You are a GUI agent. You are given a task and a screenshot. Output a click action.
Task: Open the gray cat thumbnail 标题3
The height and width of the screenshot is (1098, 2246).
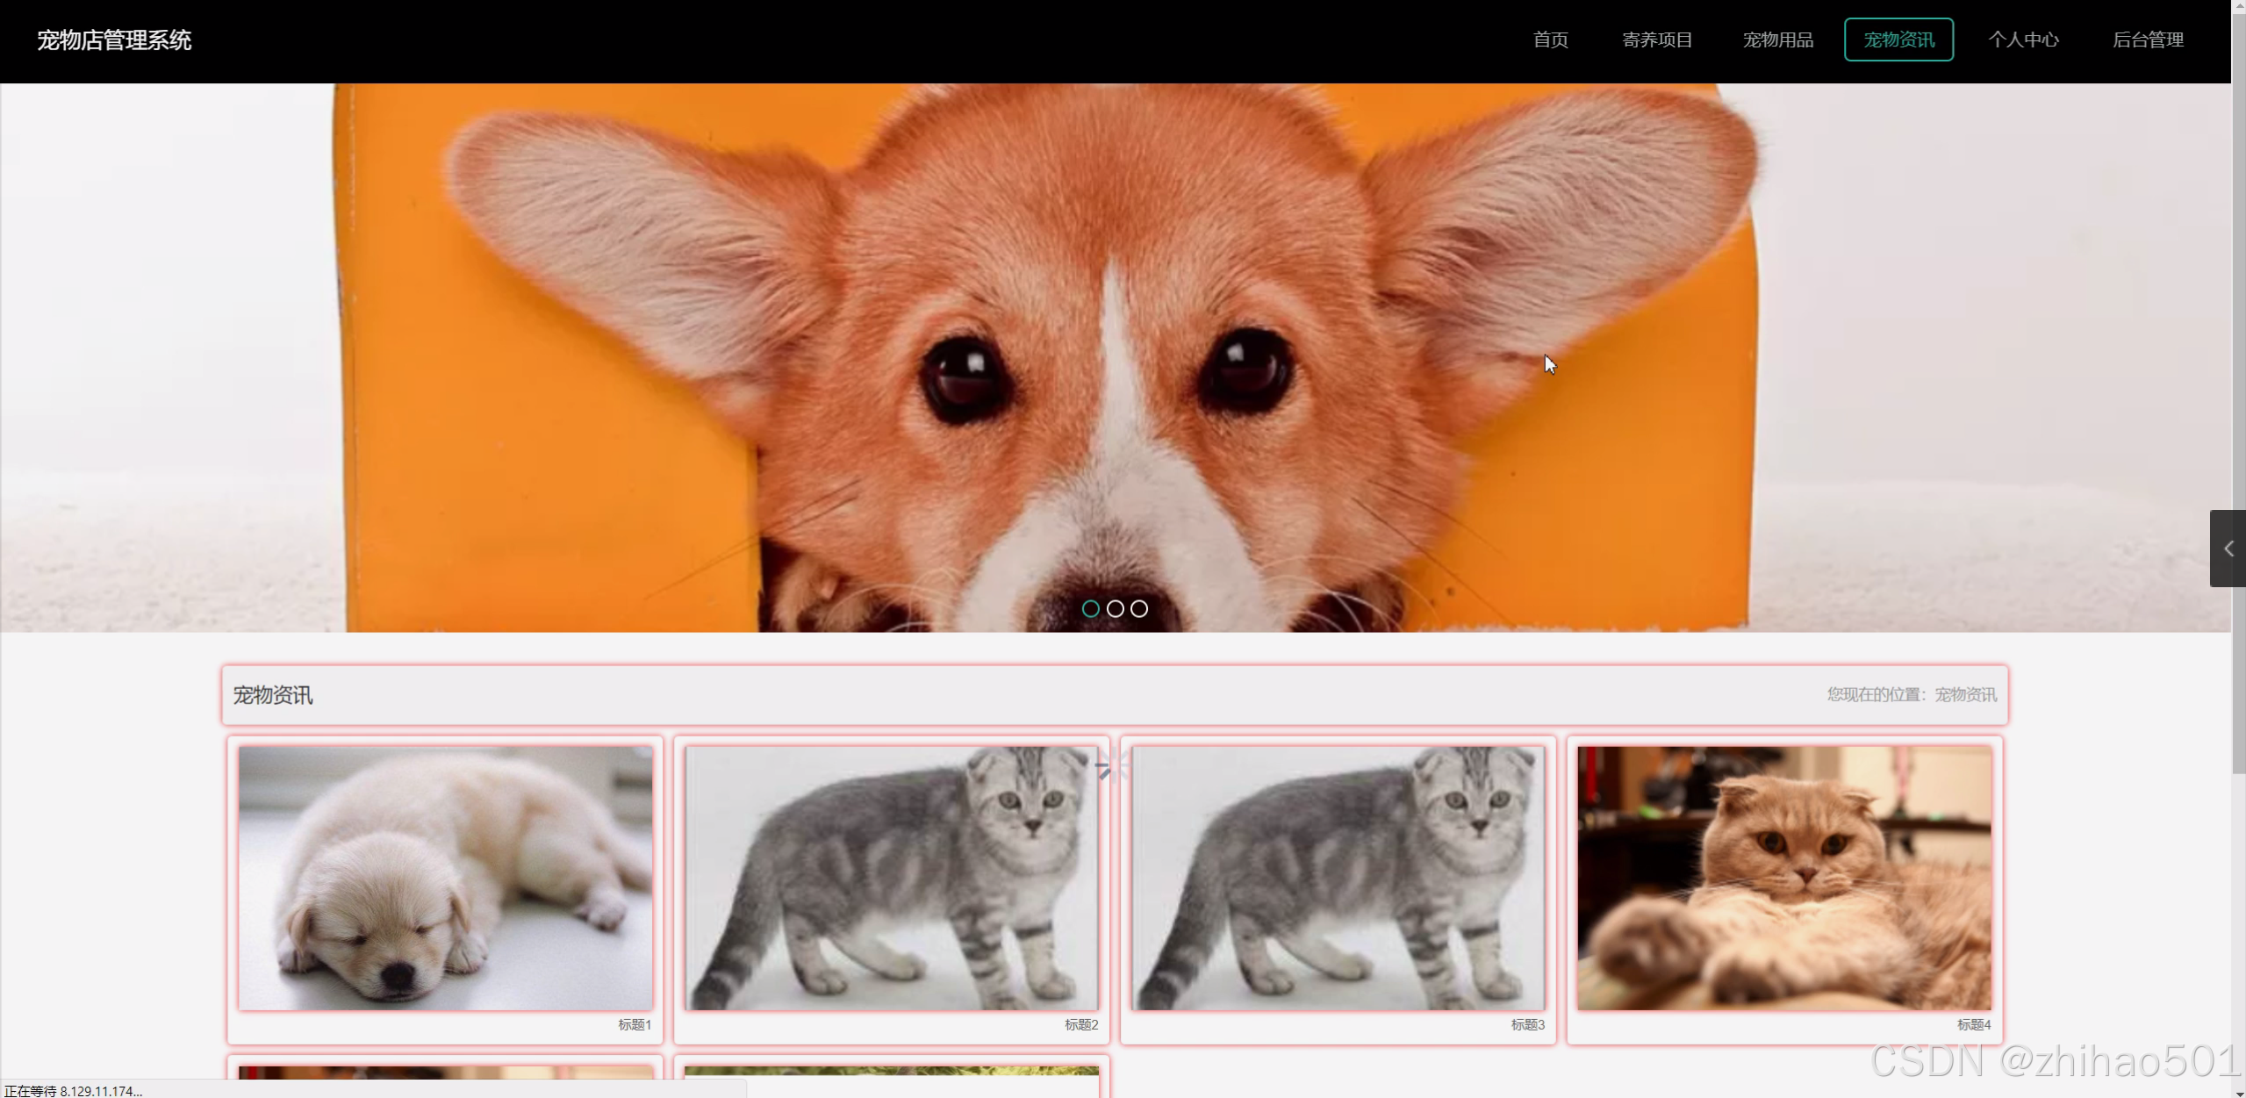click(x=1338, y=878)
